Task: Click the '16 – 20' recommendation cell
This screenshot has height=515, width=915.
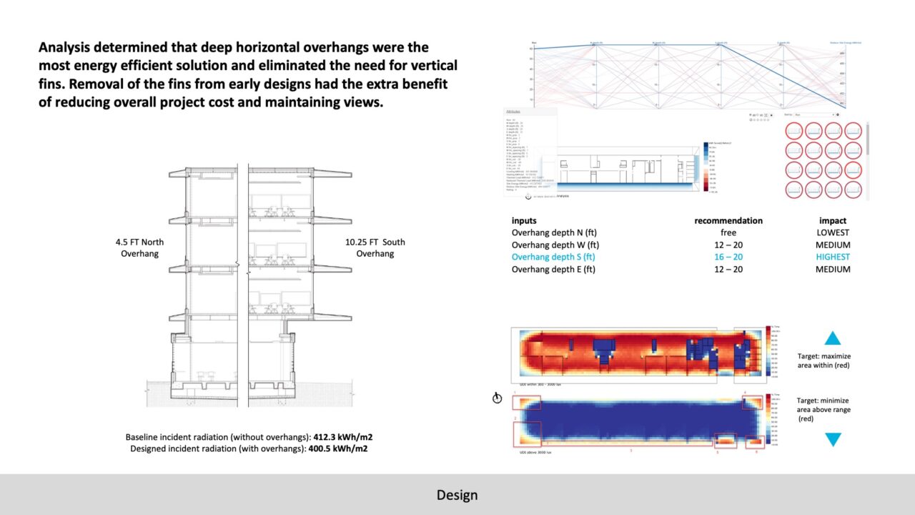Action: 728,257
